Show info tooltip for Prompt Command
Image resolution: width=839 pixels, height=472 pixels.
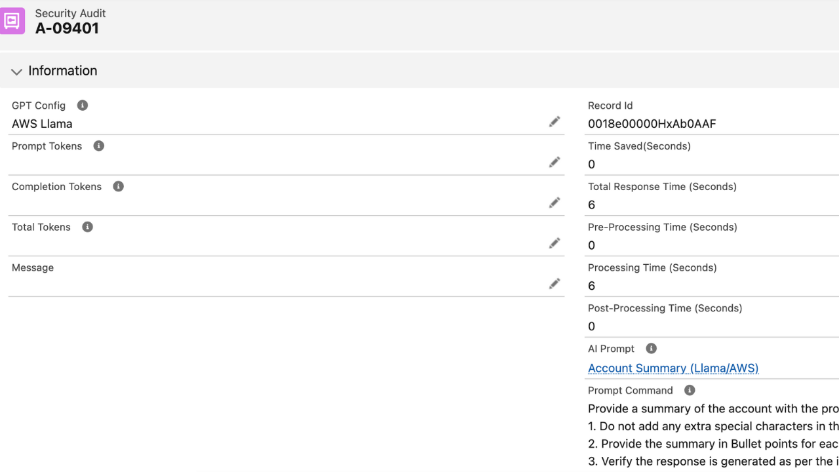tap(690, 390)
